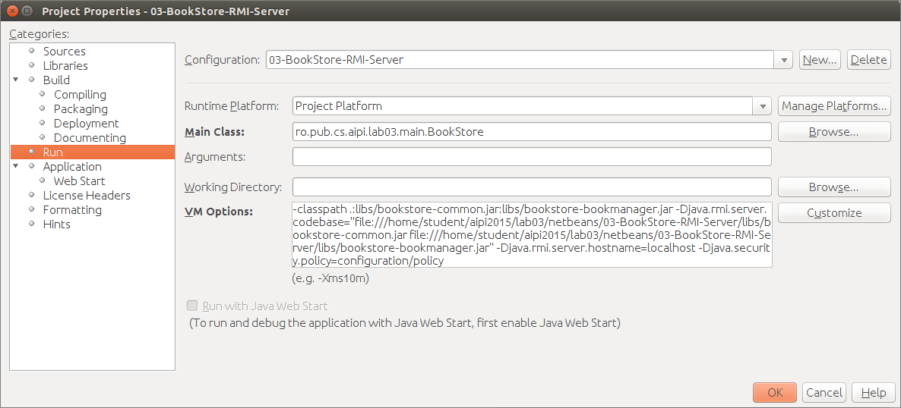Open Help for project properties
Image resolution: width=901 pixels, height=408 pixels.
coord(874,393)
